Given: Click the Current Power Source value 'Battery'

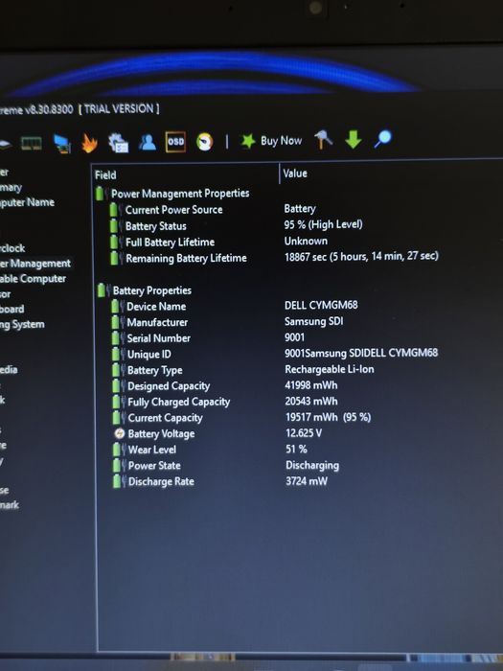Looking at the screenshot, I should click(300, 208).
